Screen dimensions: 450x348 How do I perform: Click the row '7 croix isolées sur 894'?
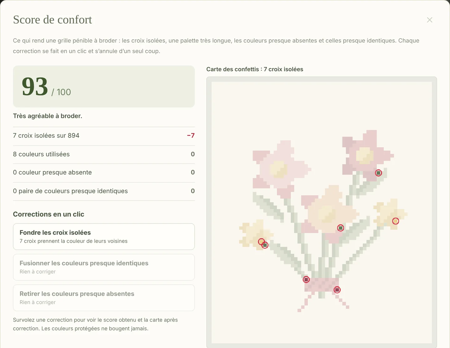coord(104,136)
